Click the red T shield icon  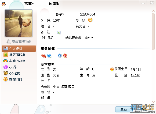pos(65,56)
